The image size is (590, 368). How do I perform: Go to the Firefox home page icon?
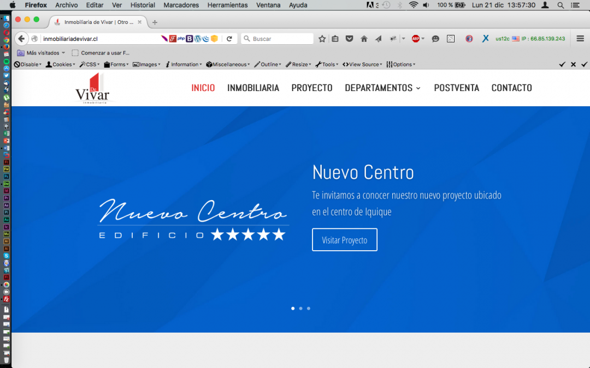[364, 39]
